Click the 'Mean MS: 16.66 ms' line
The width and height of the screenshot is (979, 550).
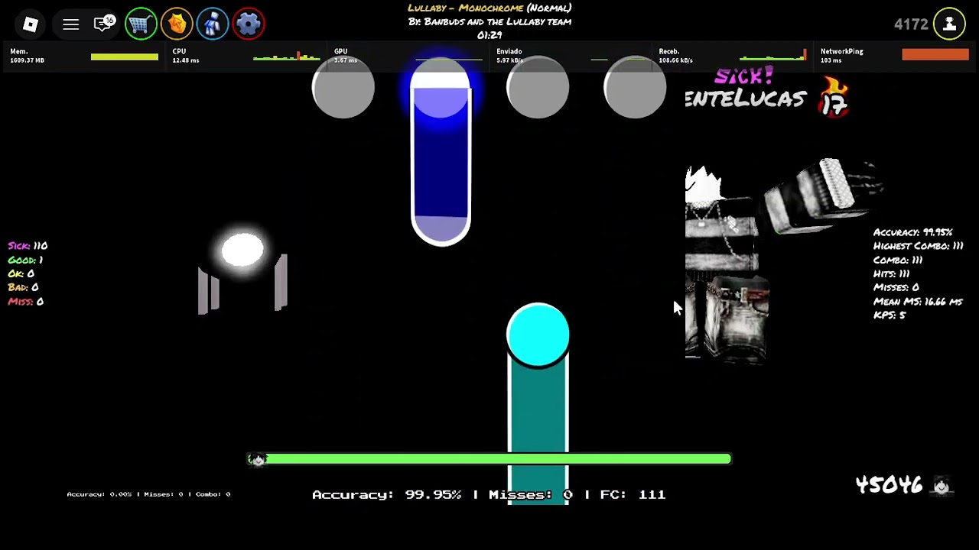coord(918,302)
